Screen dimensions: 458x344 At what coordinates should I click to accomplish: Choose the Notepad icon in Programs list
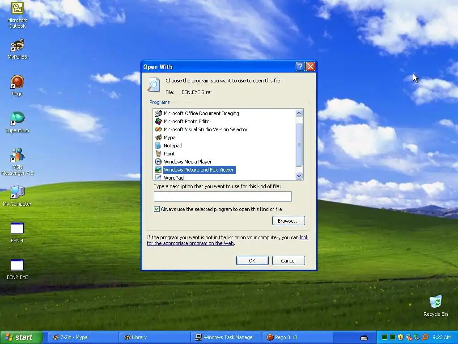(x=158, y=146)
